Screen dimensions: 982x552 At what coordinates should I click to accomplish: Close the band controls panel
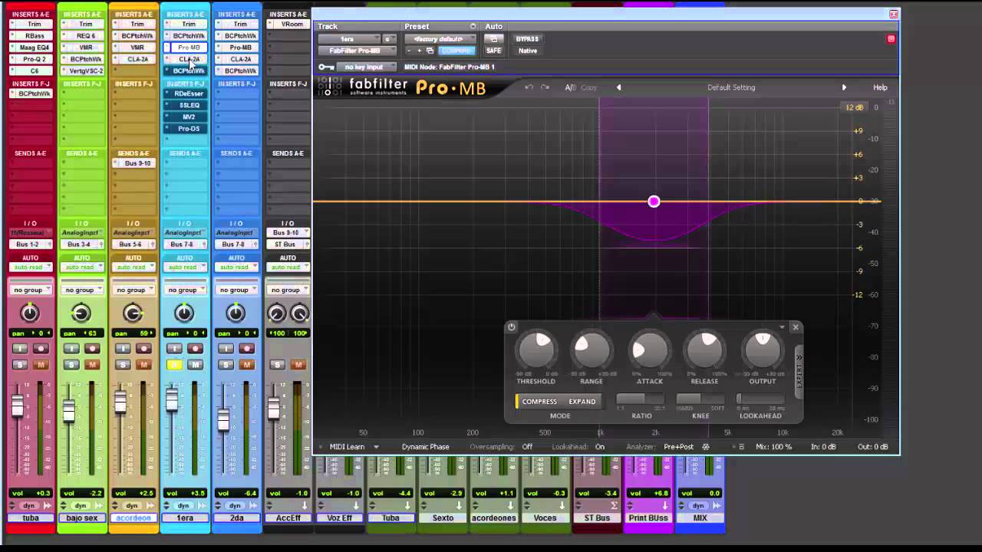(796, 327)
